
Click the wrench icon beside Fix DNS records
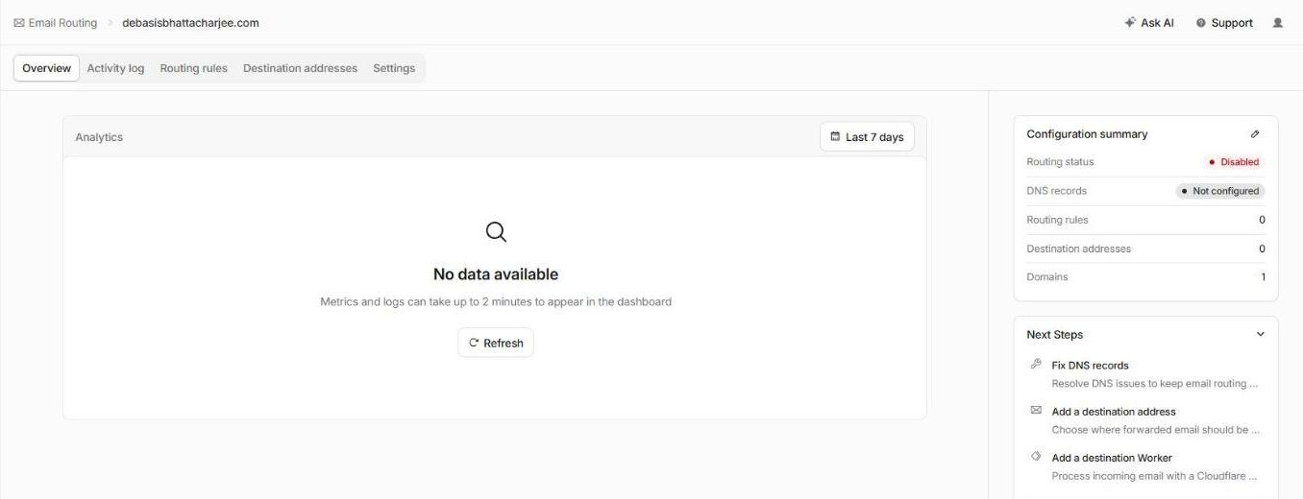[x=1036, y=364]
